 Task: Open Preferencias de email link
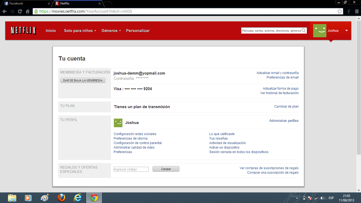click(x=283, y=77)
